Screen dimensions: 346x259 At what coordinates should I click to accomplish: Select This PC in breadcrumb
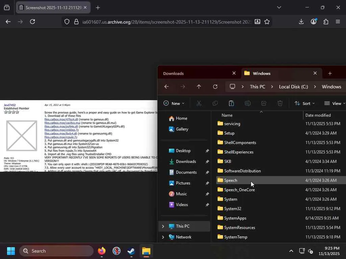(257, 87)
